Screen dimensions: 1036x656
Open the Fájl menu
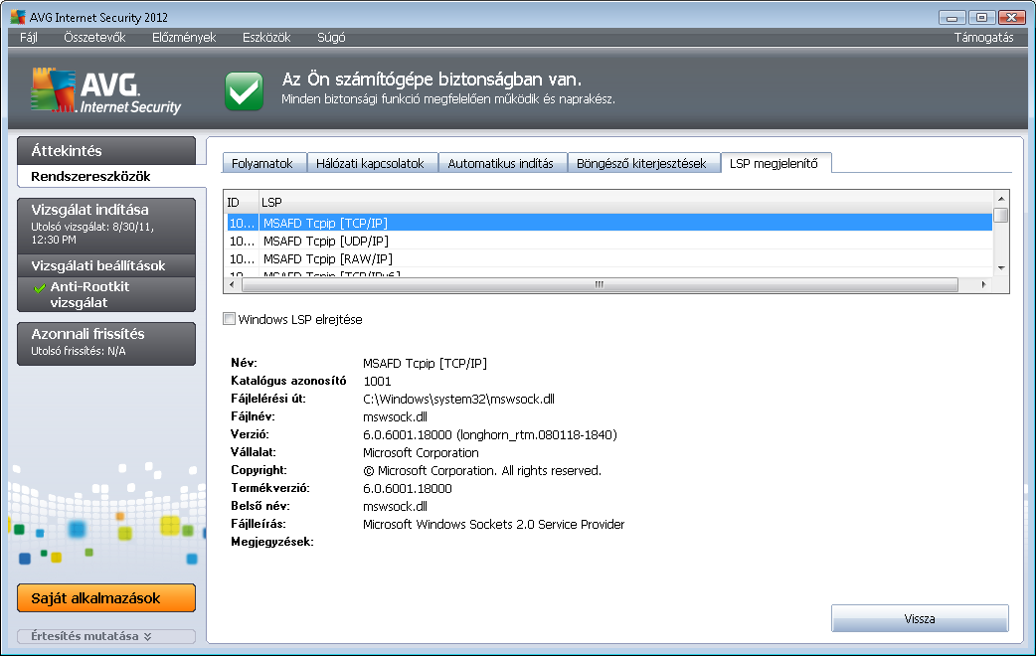click(29, 38)
